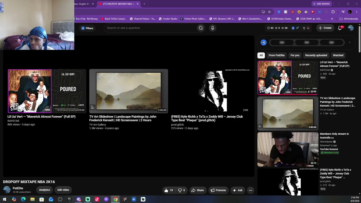361x203 pixels.
Task: Click the vidIQ list icon with blue dot
Action: coord(297,28)
